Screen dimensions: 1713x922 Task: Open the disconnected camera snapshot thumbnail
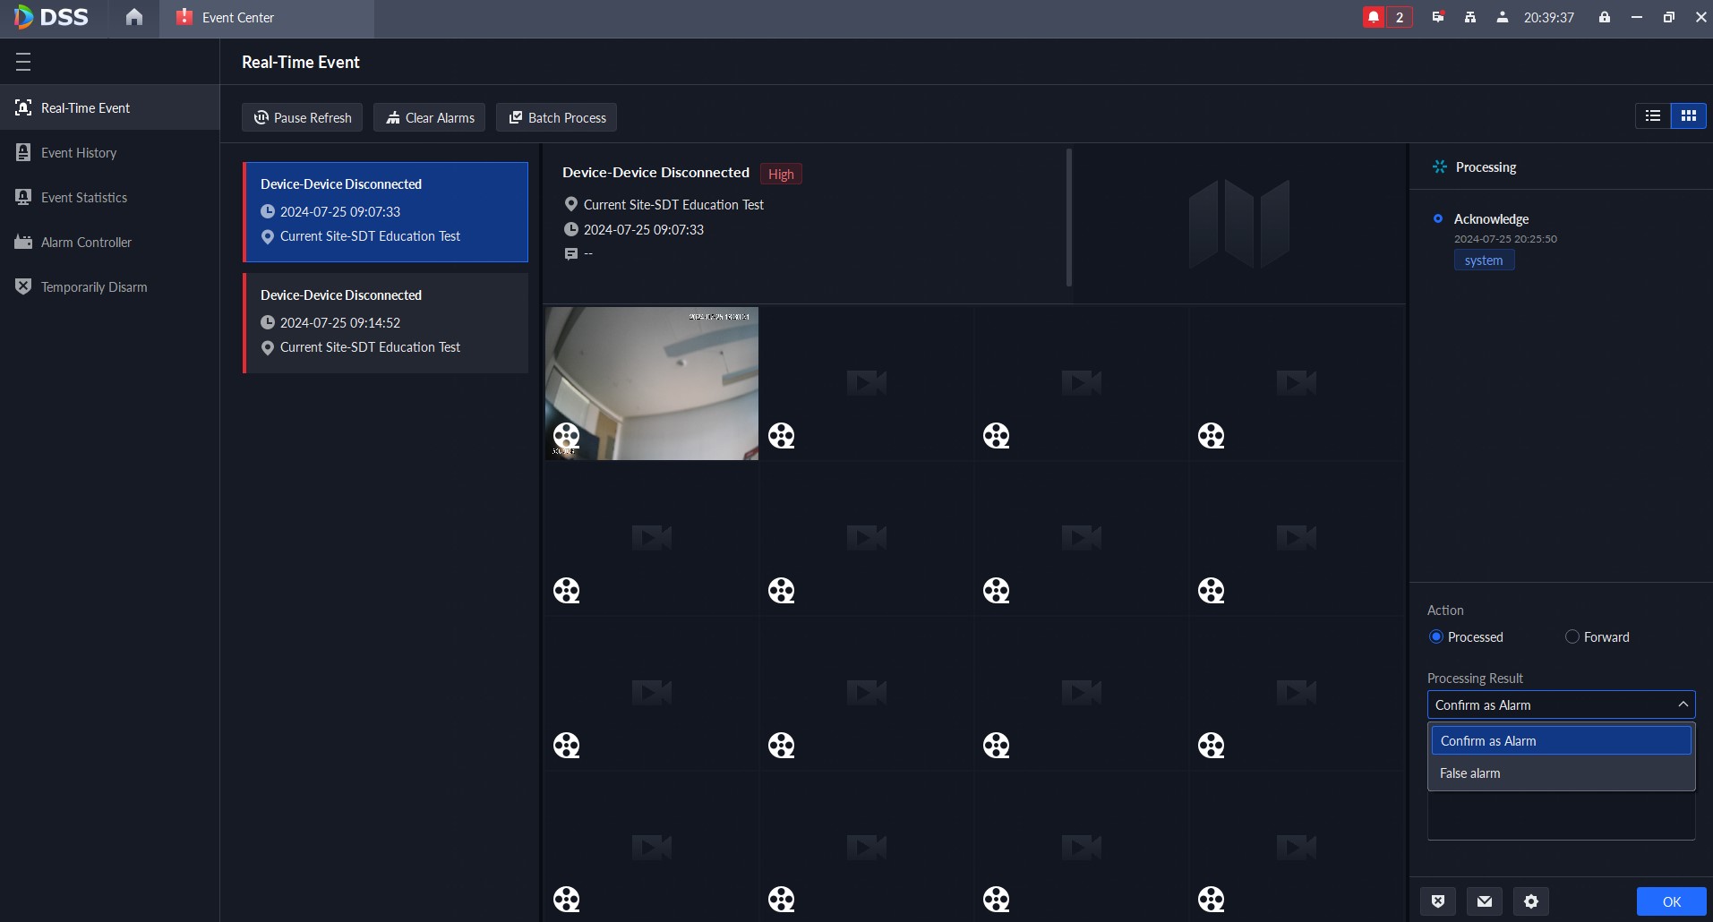651,383
